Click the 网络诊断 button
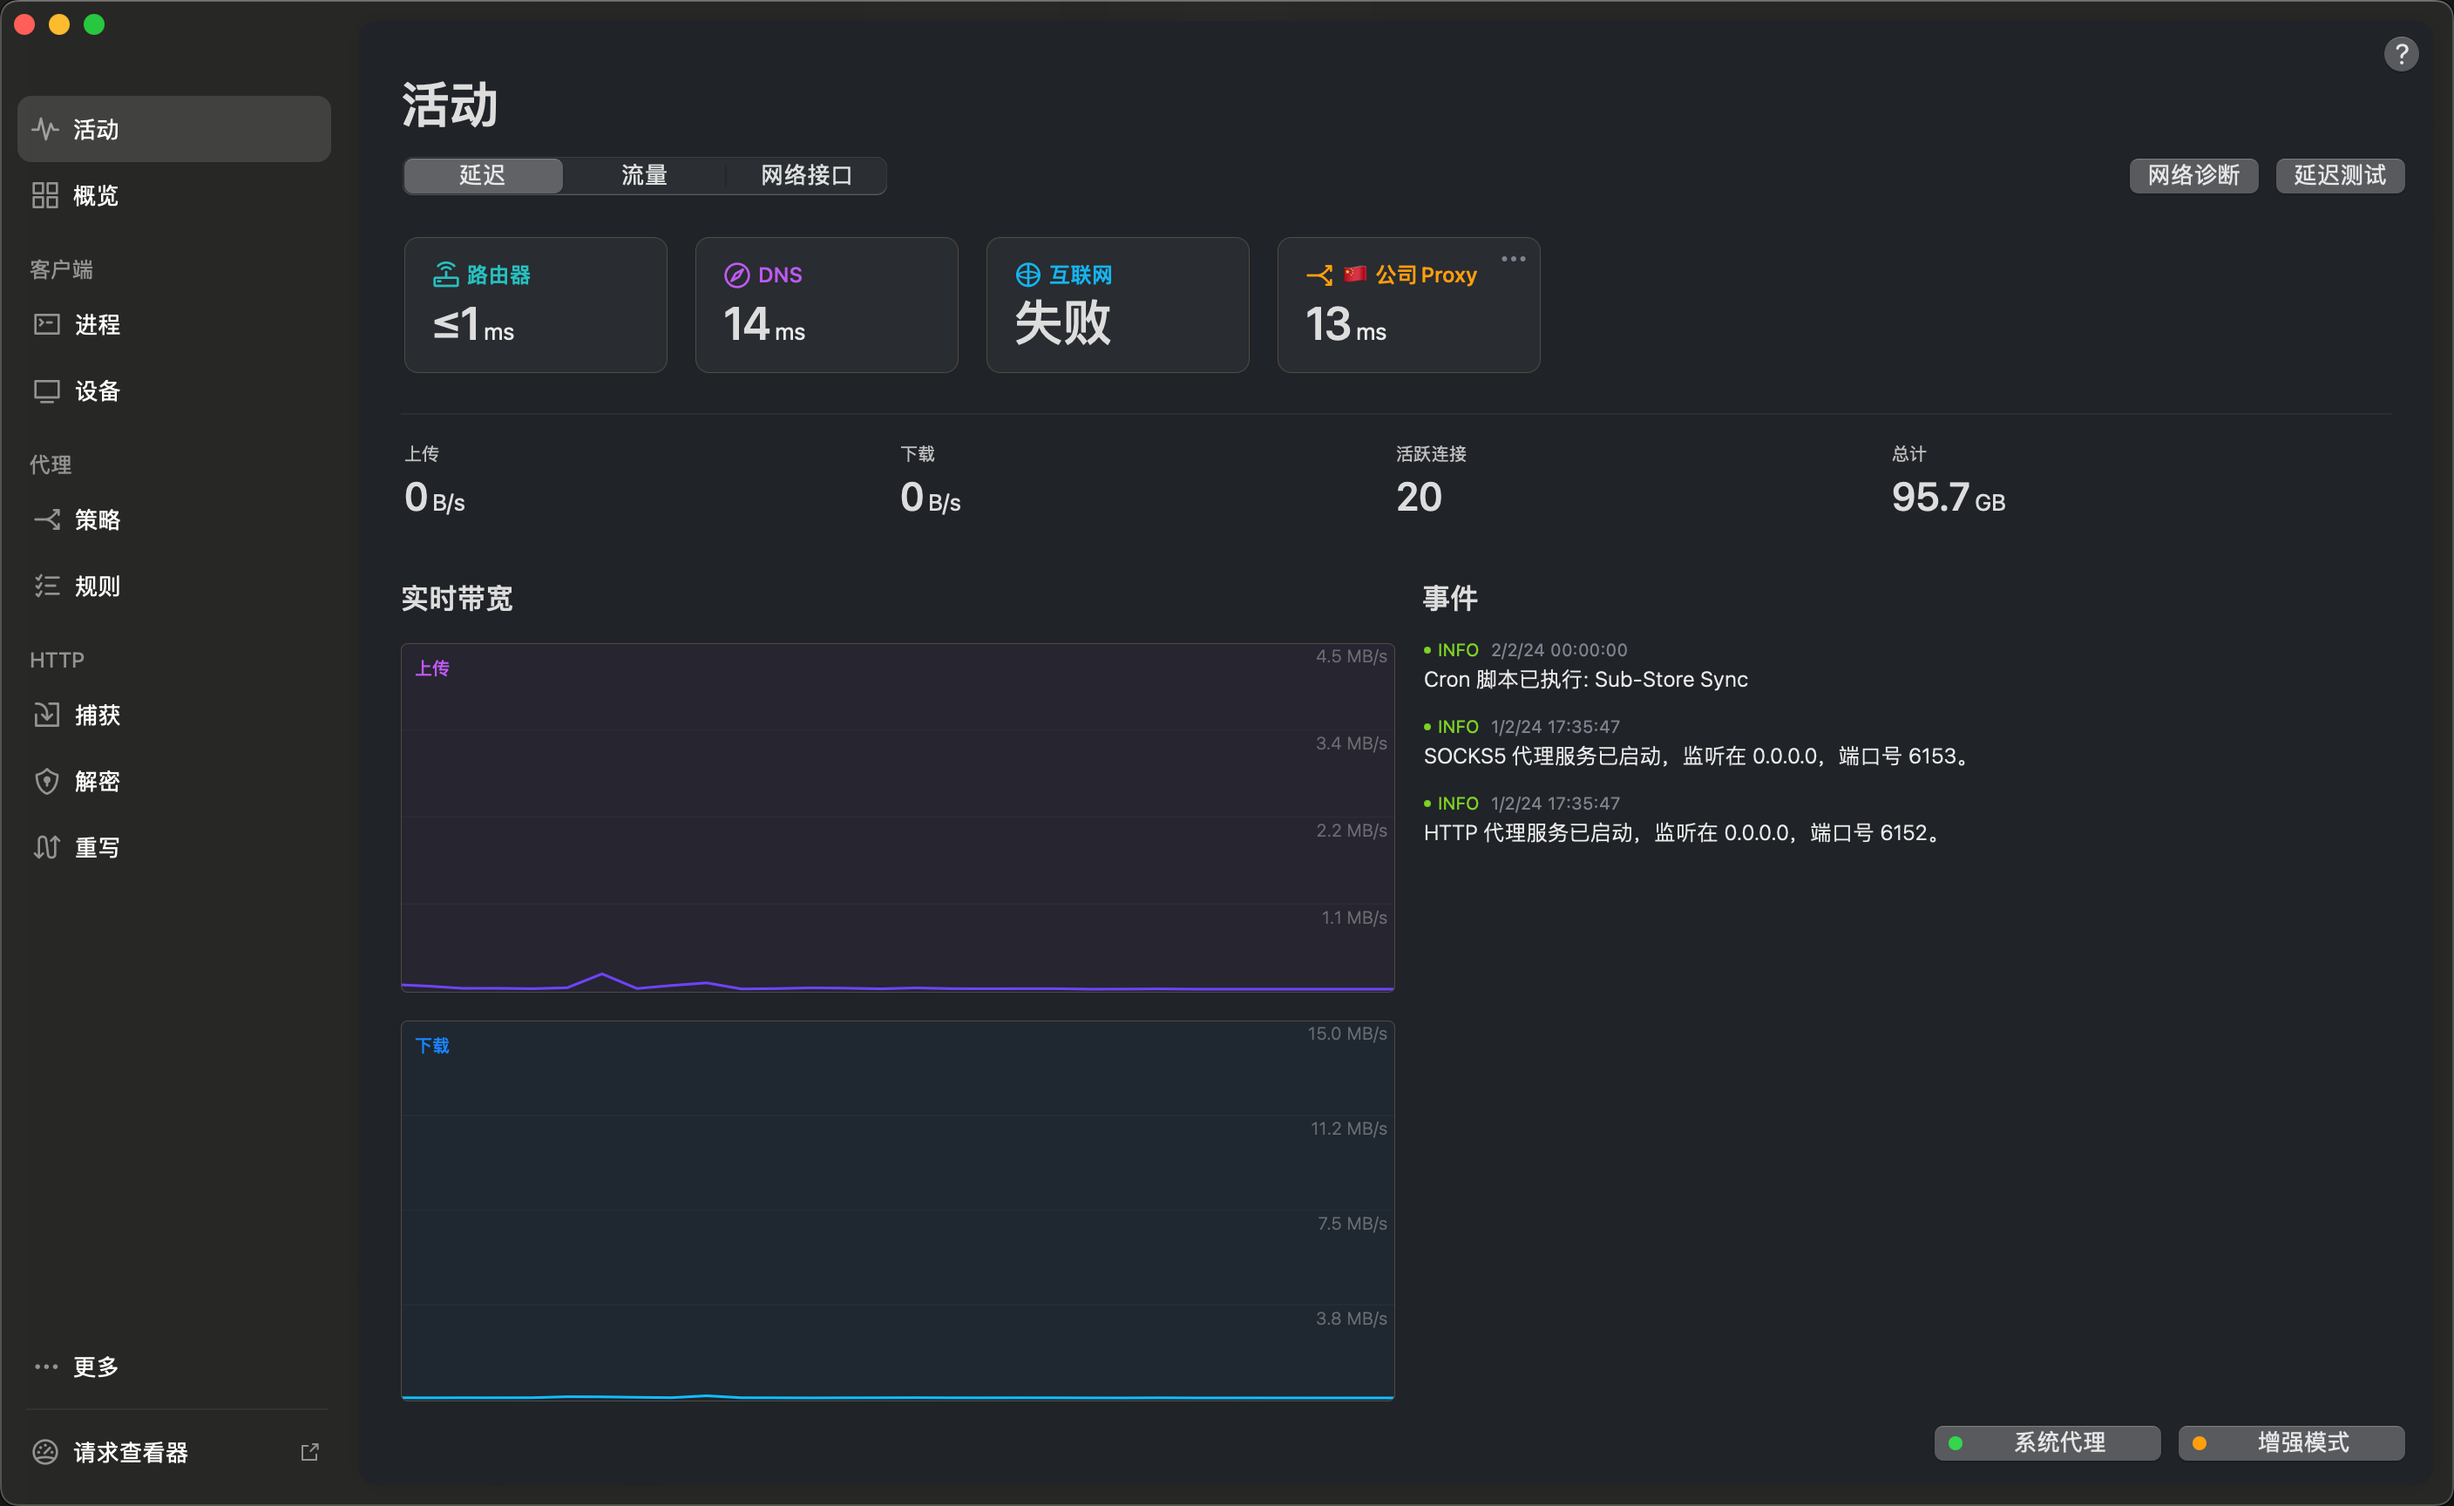Screen dimensions: 2454x1506 2193,175
